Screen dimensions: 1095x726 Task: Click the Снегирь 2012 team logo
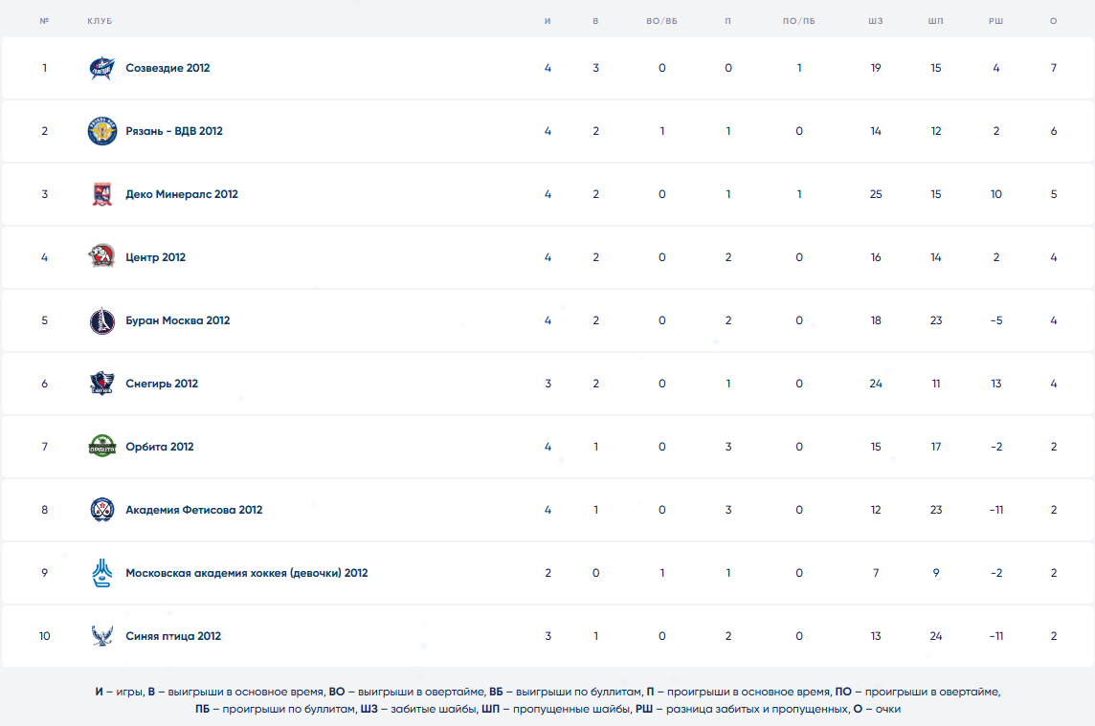101,384
